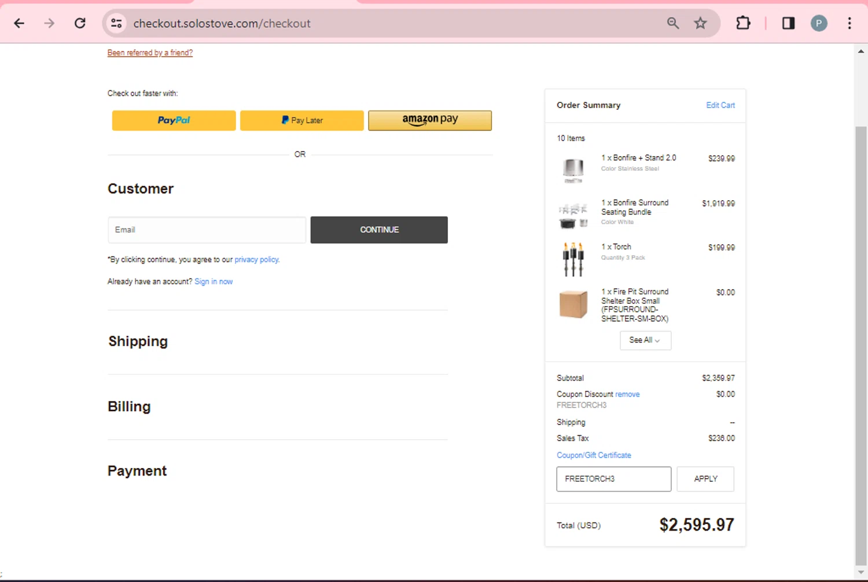Pay with the PayPal button
The image size is (868, 582).
pyautogui.click(x=174, y=120)
